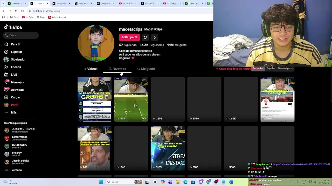The width and height of the screenshot is (332, 186).
Task: Open the video with 5185 views
Action: [x=204, y=148]
